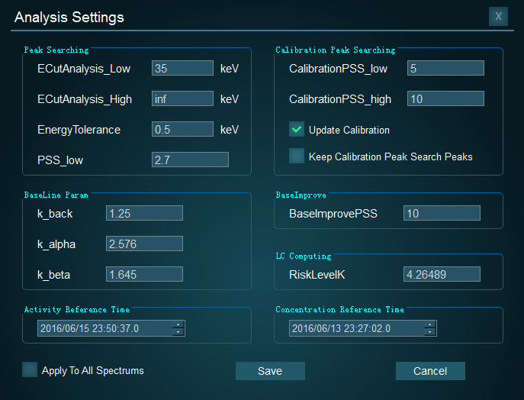This screenshot has width=524, height=400.
Task: Click the CalibrationPSS_high label
Action: pos(340,99)
